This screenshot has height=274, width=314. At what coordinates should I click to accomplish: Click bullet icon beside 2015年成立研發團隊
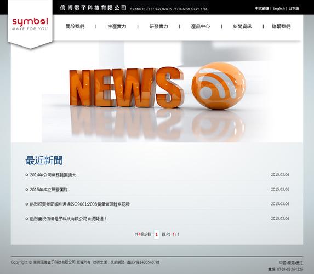(x=27, y=190)
